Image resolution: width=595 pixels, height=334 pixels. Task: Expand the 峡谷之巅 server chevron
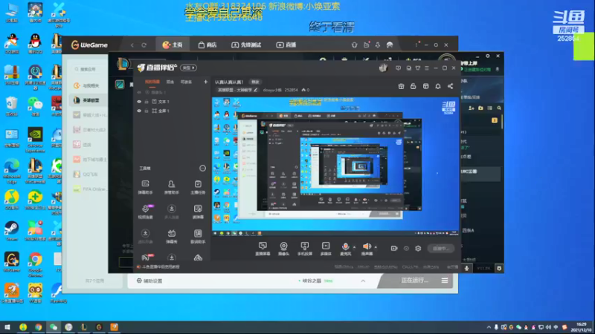[x=363, y=281]
